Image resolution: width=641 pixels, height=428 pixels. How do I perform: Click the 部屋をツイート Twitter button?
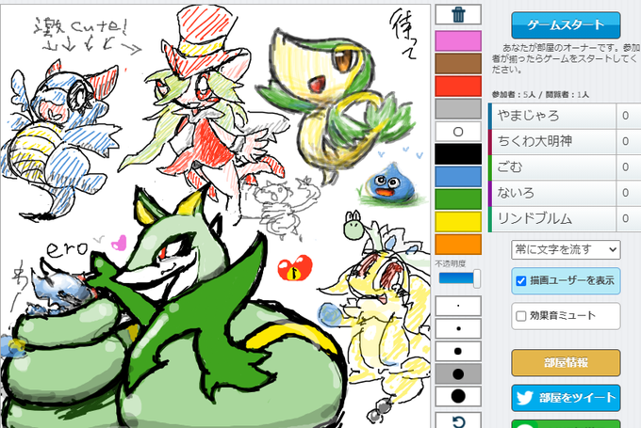pos(566,398)
